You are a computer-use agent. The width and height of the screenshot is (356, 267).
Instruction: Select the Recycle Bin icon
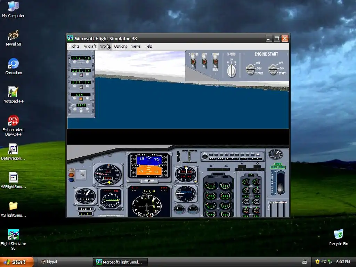(x=339, y=237)
